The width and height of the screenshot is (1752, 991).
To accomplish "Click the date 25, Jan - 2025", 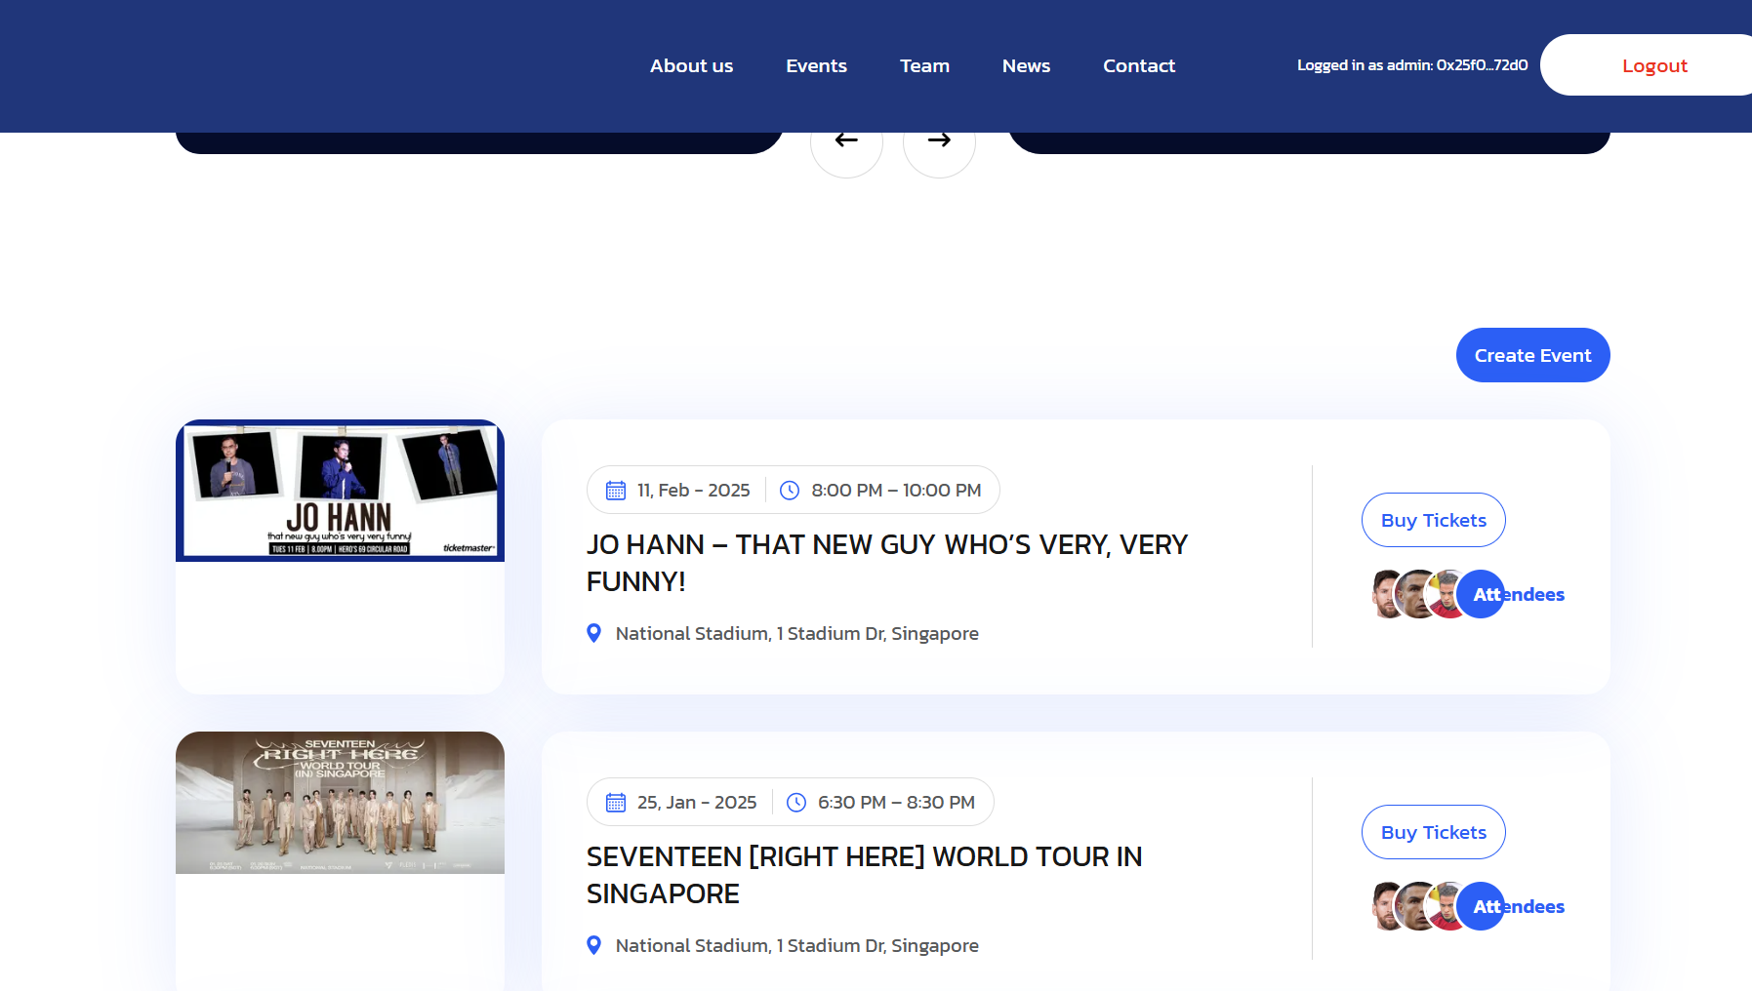I will [x=697, y=803].
